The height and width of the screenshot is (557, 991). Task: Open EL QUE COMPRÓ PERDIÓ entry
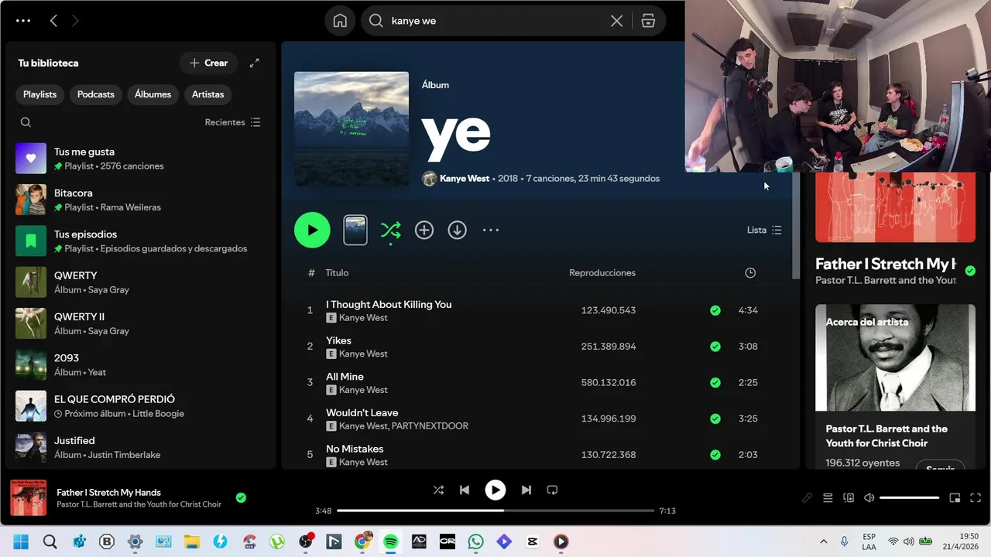(141, 406)
